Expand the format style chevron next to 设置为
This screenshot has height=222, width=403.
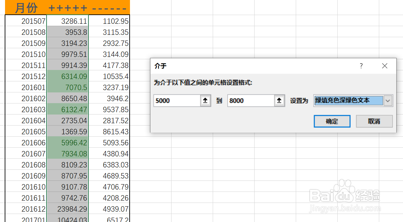click(x=388, y=101)
